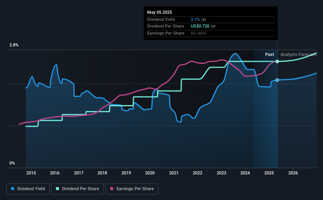The width and height of the screenshot is (323, 200).
Task: Click the 2019 x-axis label
Action: tap(126, 173)
